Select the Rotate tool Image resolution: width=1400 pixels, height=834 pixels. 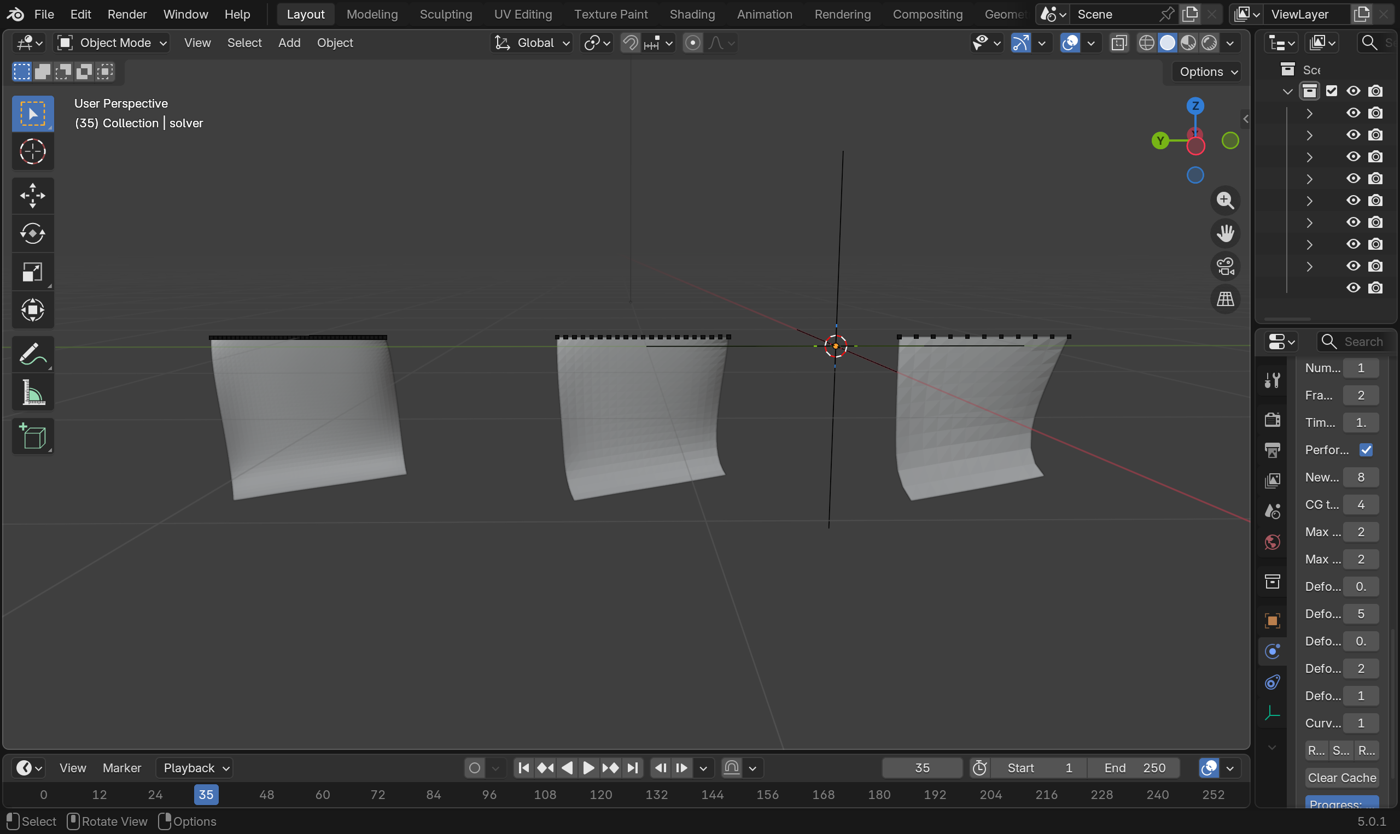(x=33, y=234)
